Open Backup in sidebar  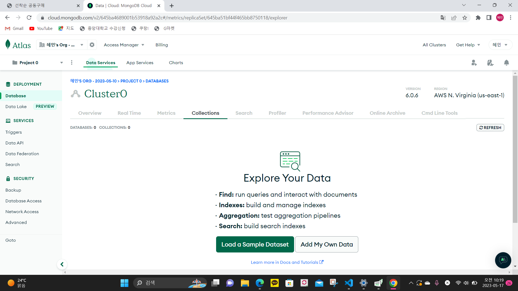[x=13, y=190]
